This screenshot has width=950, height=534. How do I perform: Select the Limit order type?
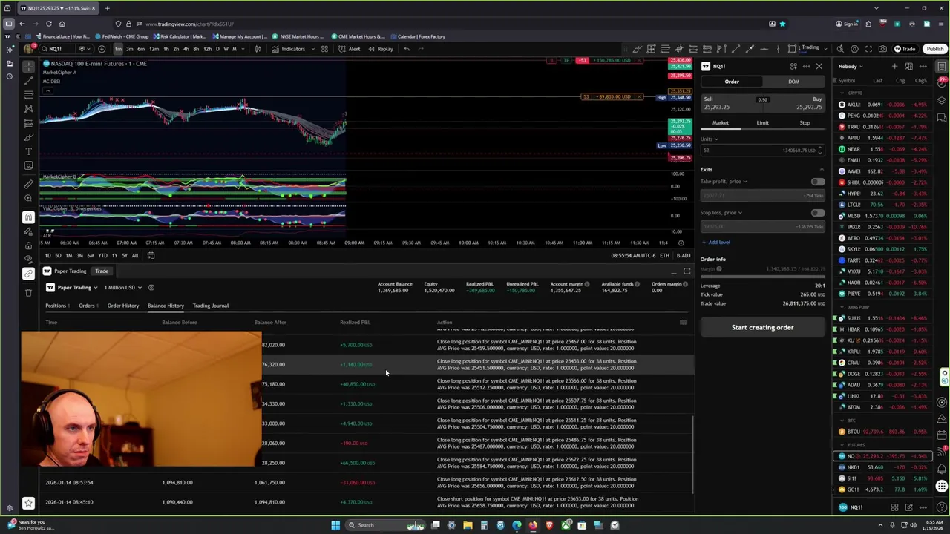tap(762, 123)
